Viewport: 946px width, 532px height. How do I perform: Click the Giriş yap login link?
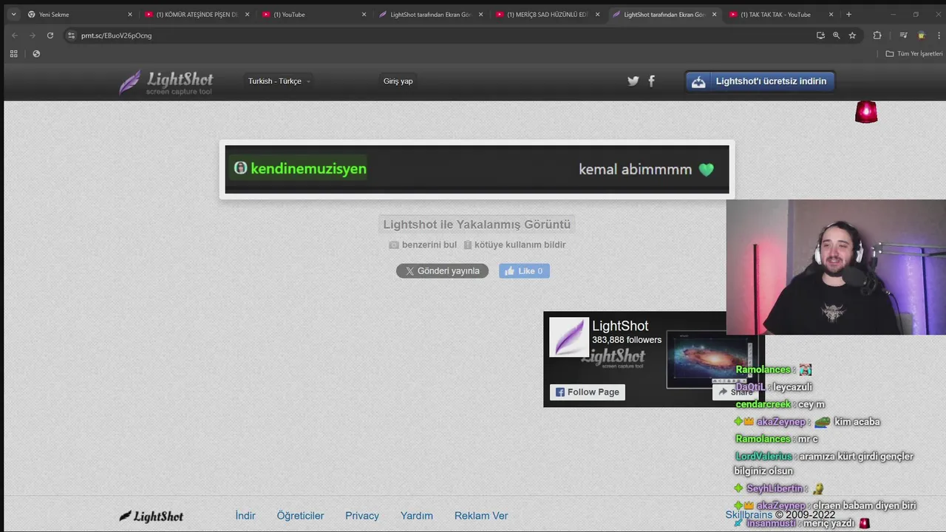point(398,81)
